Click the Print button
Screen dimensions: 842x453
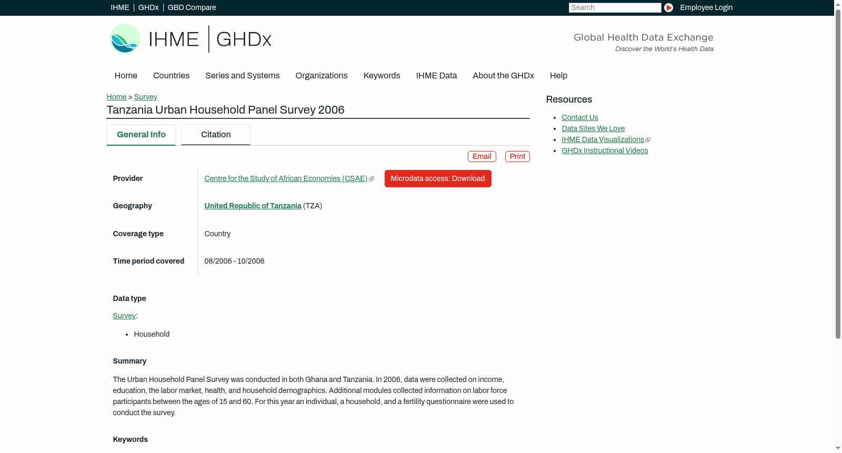[x=517, y=157]
